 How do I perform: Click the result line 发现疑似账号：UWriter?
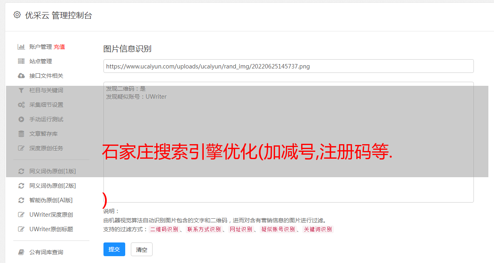(136, 97)
